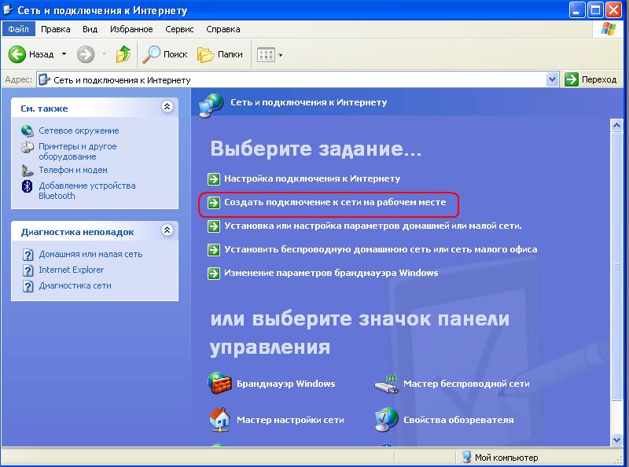This screenshot has width=629, height=467.
Task: Open the Сервис menu
Action: [179, 29]
